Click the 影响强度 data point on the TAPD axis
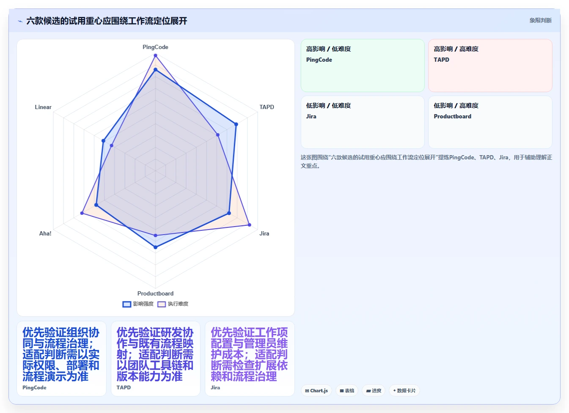Image resolution: width=569 pixels, height=413 pixels. point(236,124)
